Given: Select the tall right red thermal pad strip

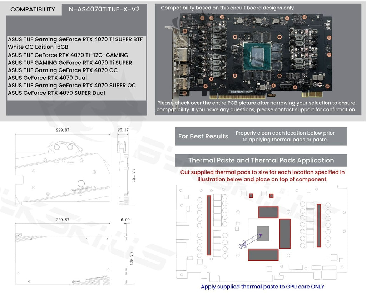Looking at the screenshot, I should pyautogui.click(x=319, y=225).
